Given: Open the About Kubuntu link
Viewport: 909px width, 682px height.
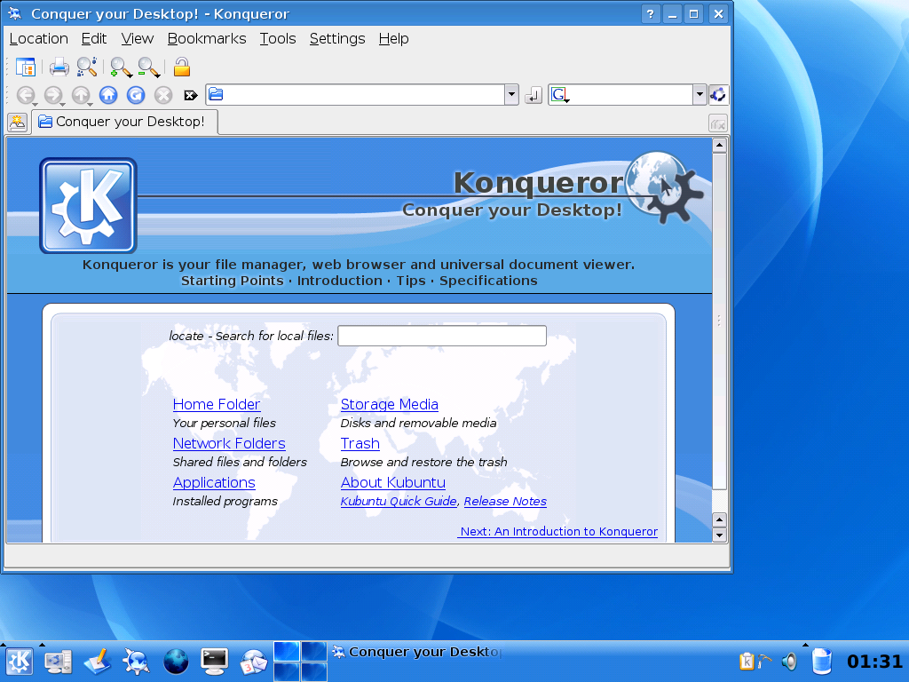Looking at the screenshot, I should point(393,482).
